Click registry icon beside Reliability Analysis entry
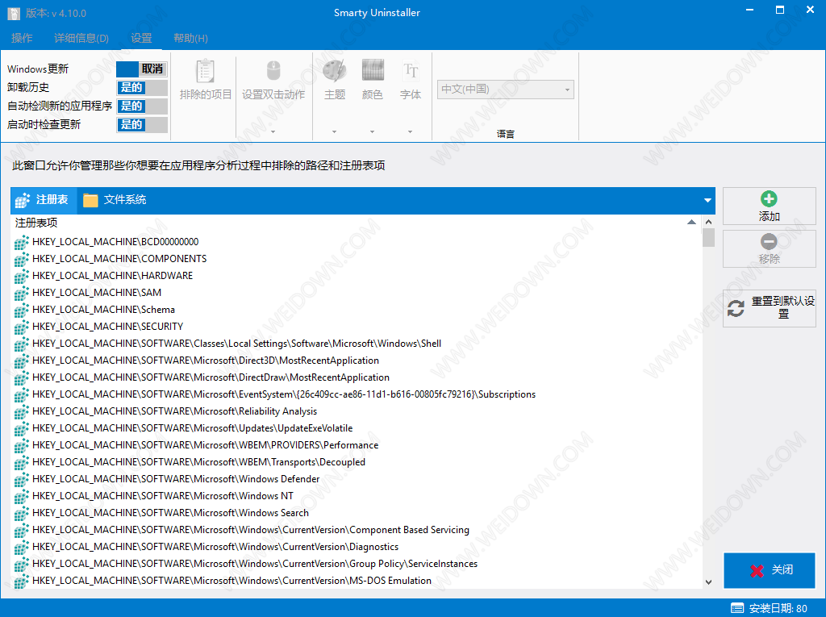The width and height of the screenshot is (826, 617). pos(22,411)
